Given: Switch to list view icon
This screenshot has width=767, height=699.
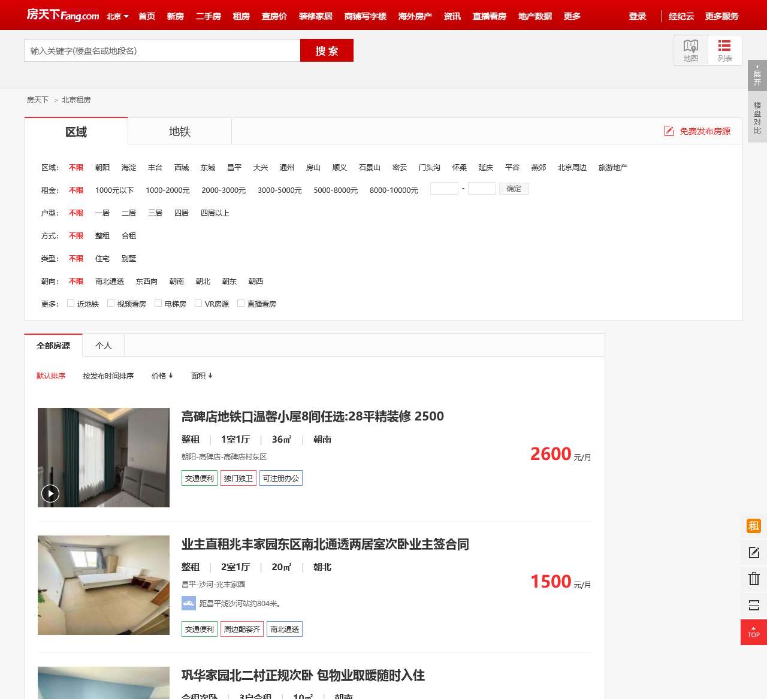Looking at the screenshot, I should [x=724, y=50].
